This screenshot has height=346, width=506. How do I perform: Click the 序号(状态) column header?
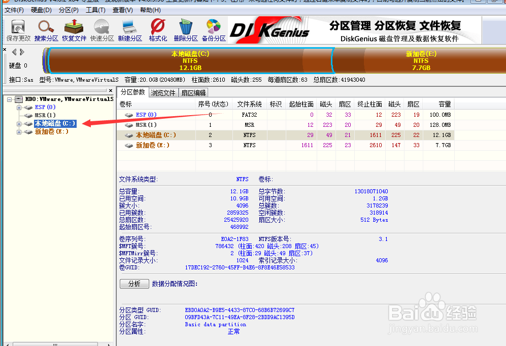pos(214,104)
